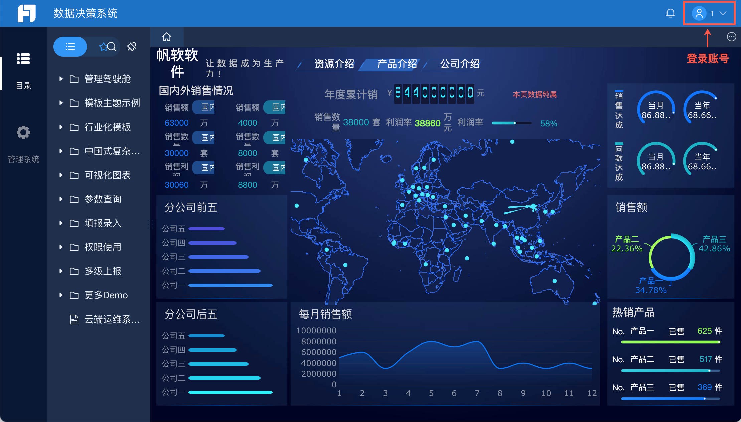The image size is (741, 422).
Task: Open 管理系统 gear icon
Action: (x=23, y=132)
